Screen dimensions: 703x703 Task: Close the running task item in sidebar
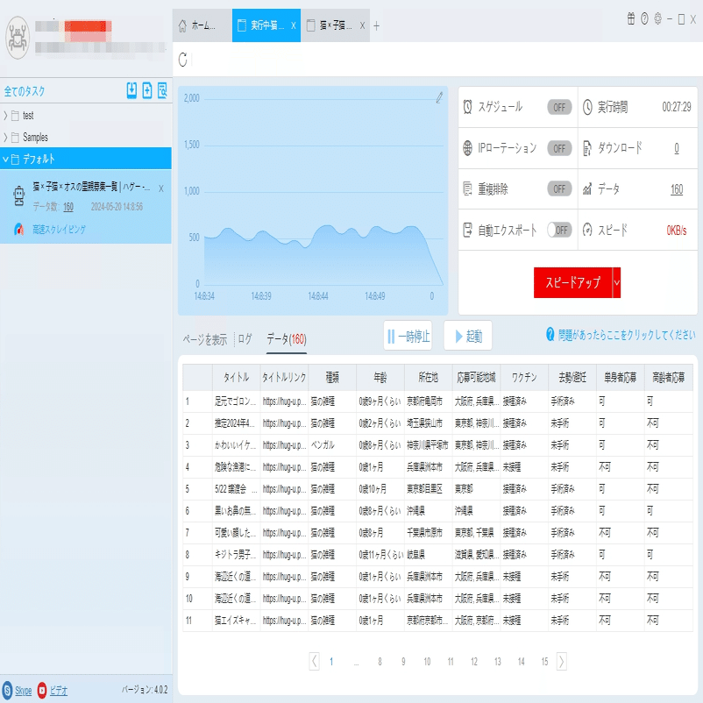[x=161, y=188]
